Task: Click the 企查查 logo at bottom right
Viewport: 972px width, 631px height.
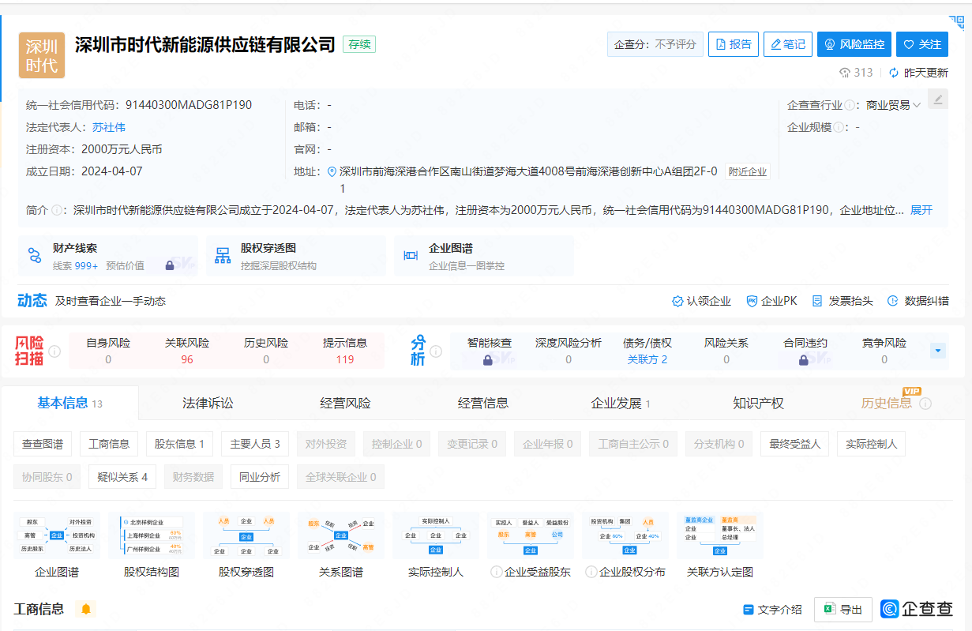Action: [917, 609]
